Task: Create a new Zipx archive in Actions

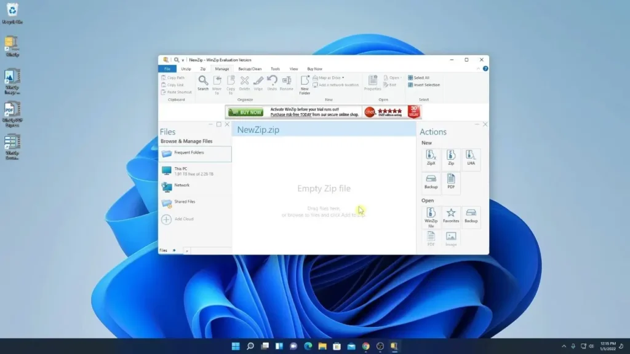Action: tap(431, 158)
